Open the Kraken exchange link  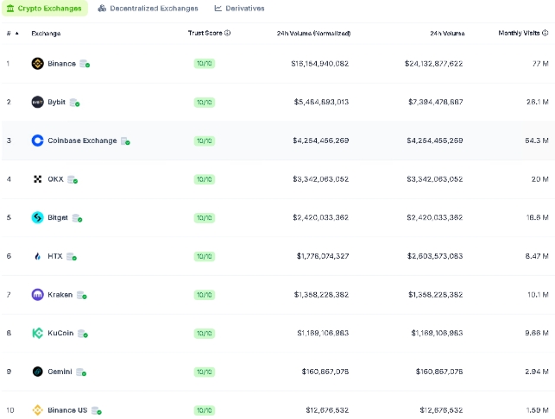60,295
